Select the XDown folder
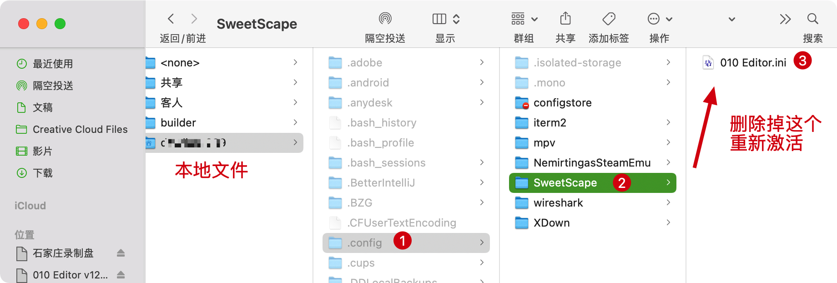Image resolution: width=837 pixels, height=283 pixels. (x=592, y=223)
